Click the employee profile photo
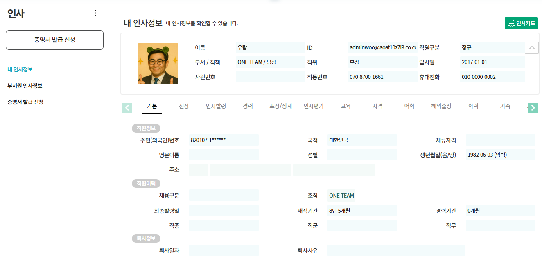This screenshot has height=269, width=542. [x=158, y=64]
